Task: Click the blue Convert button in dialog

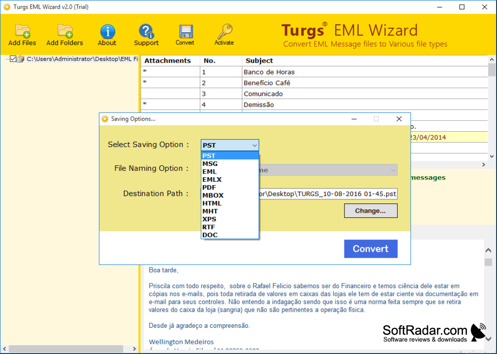Action: 371,249
